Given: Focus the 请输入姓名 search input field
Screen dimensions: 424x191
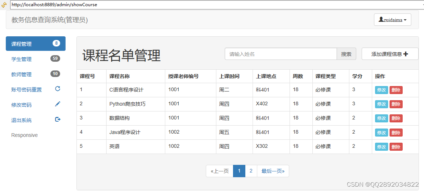Looking at the screenshot, I should point(281,54).
